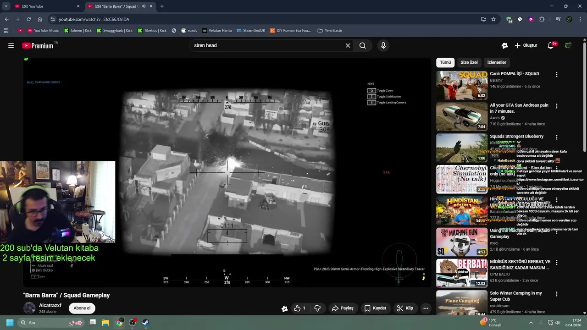Subscribe with the Abone ol button

82,308
